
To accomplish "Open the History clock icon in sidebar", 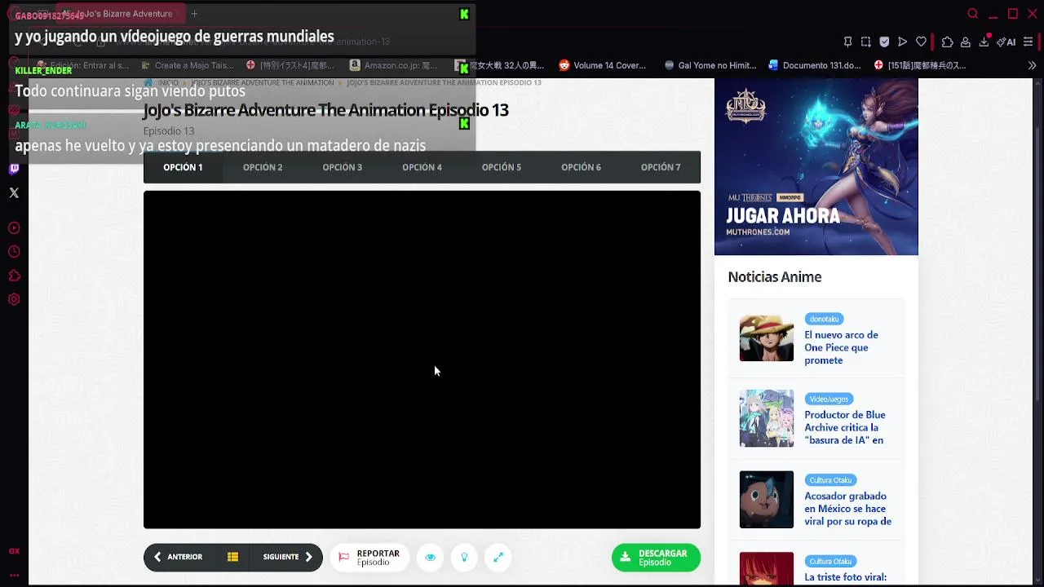I will click(x=14, y=252).
